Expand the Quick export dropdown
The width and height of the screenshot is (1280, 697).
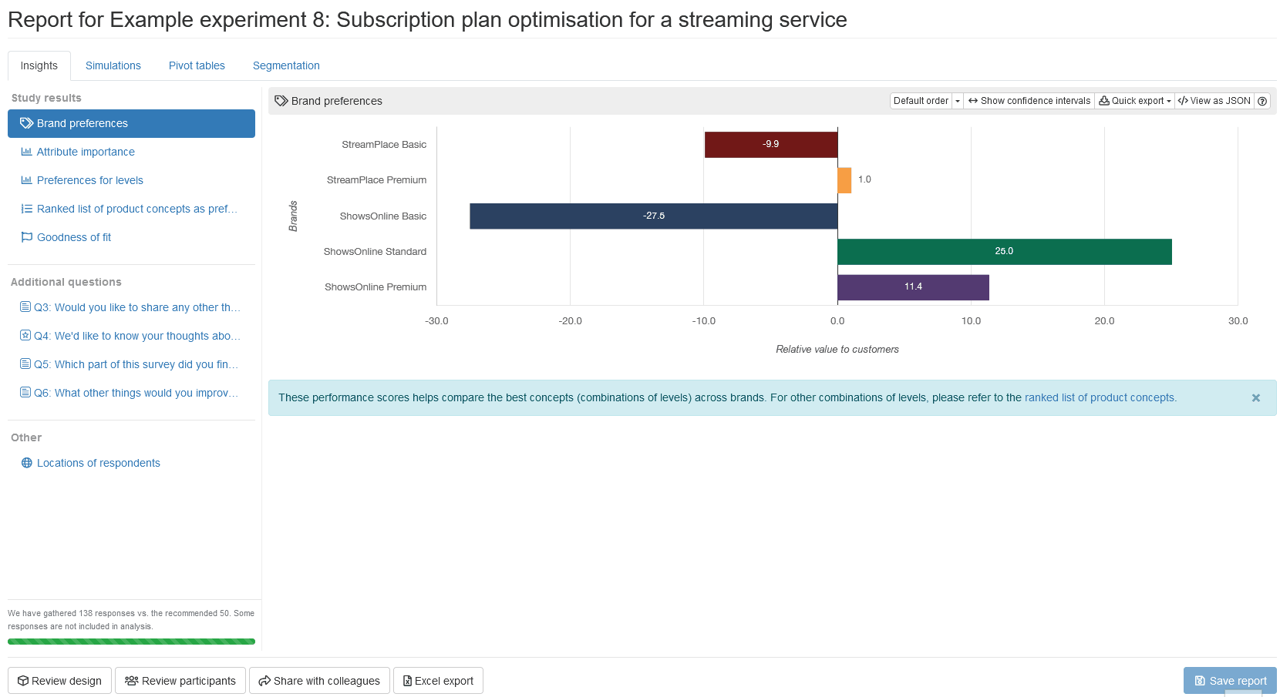tap(1134, 101)
